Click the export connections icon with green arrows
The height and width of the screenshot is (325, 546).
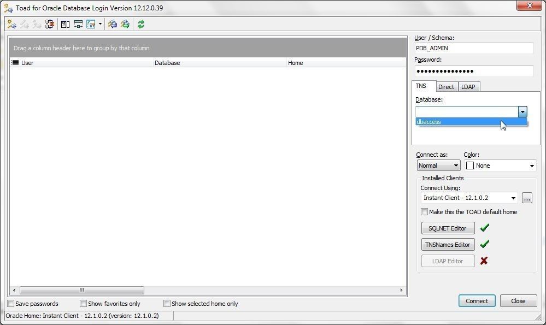click(x=125, y=24)
